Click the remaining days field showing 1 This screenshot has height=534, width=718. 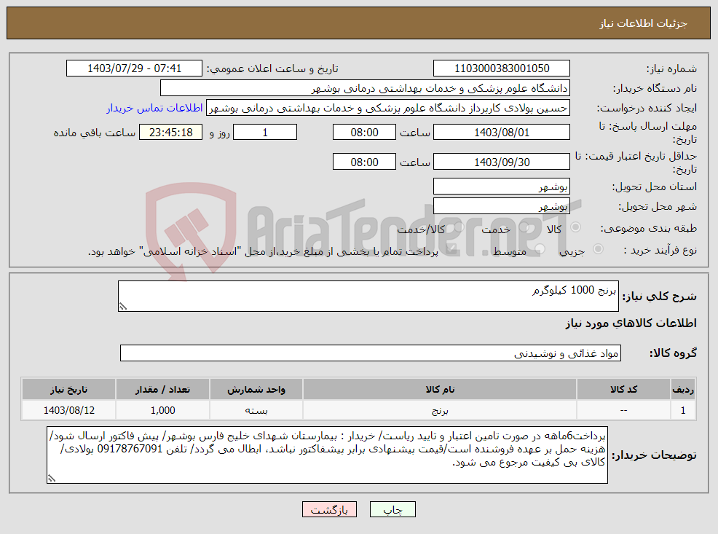point(265,133)
